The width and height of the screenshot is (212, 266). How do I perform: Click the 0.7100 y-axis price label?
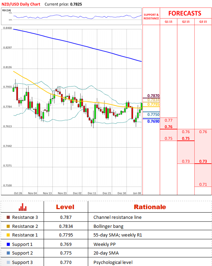8,186
